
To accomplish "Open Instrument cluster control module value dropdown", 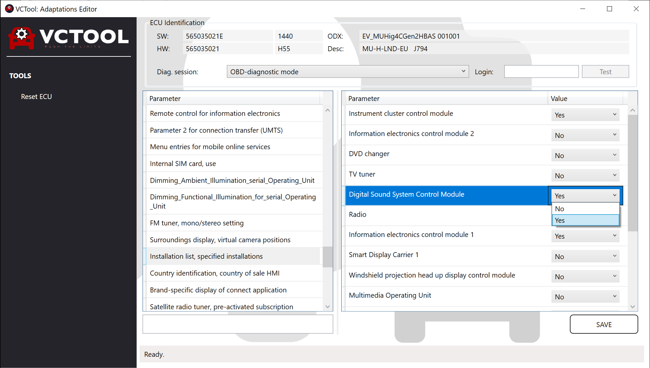I will 585,115.
